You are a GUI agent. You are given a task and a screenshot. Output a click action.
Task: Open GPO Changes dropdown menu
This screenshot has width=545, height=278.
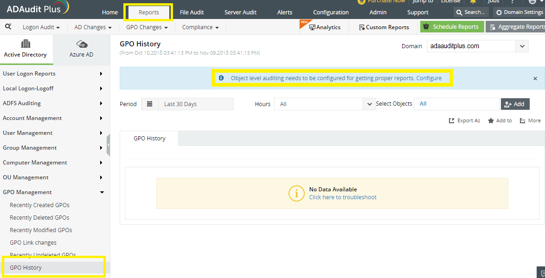[147, 27]
